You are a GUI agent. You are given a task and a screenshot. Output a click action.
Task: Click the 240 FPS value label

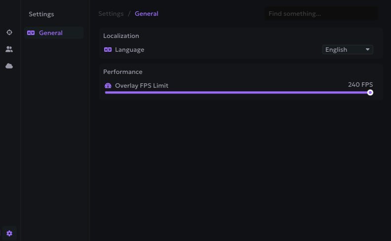(360, 85)
